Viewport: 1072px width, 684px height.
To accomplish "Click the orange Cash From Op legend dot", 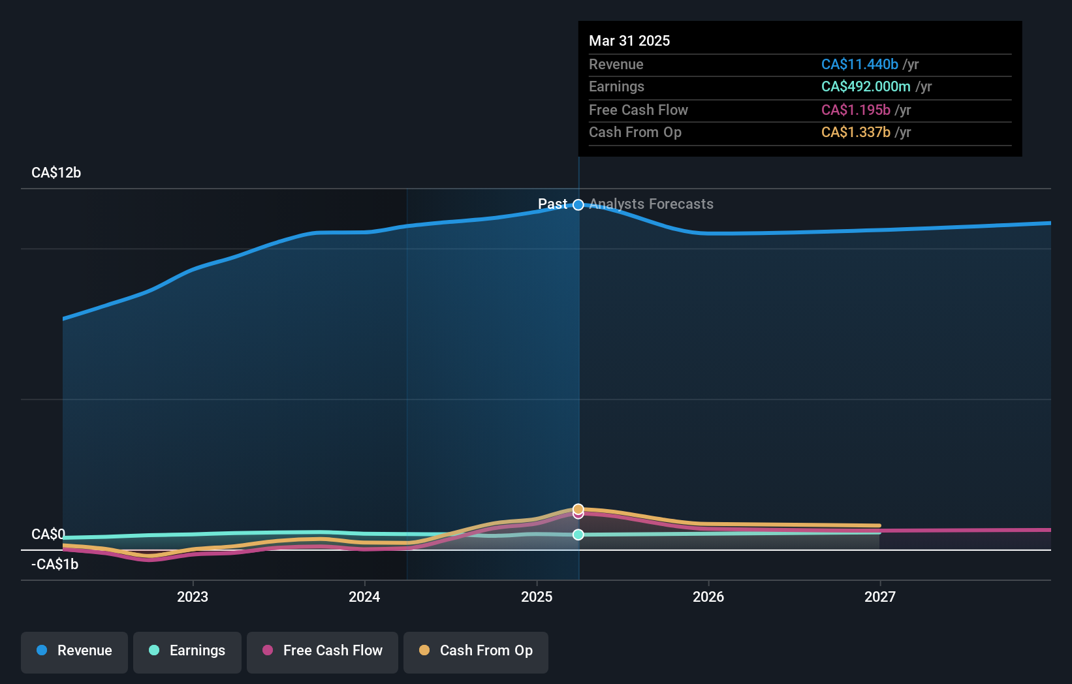I will tap(424, 650).
